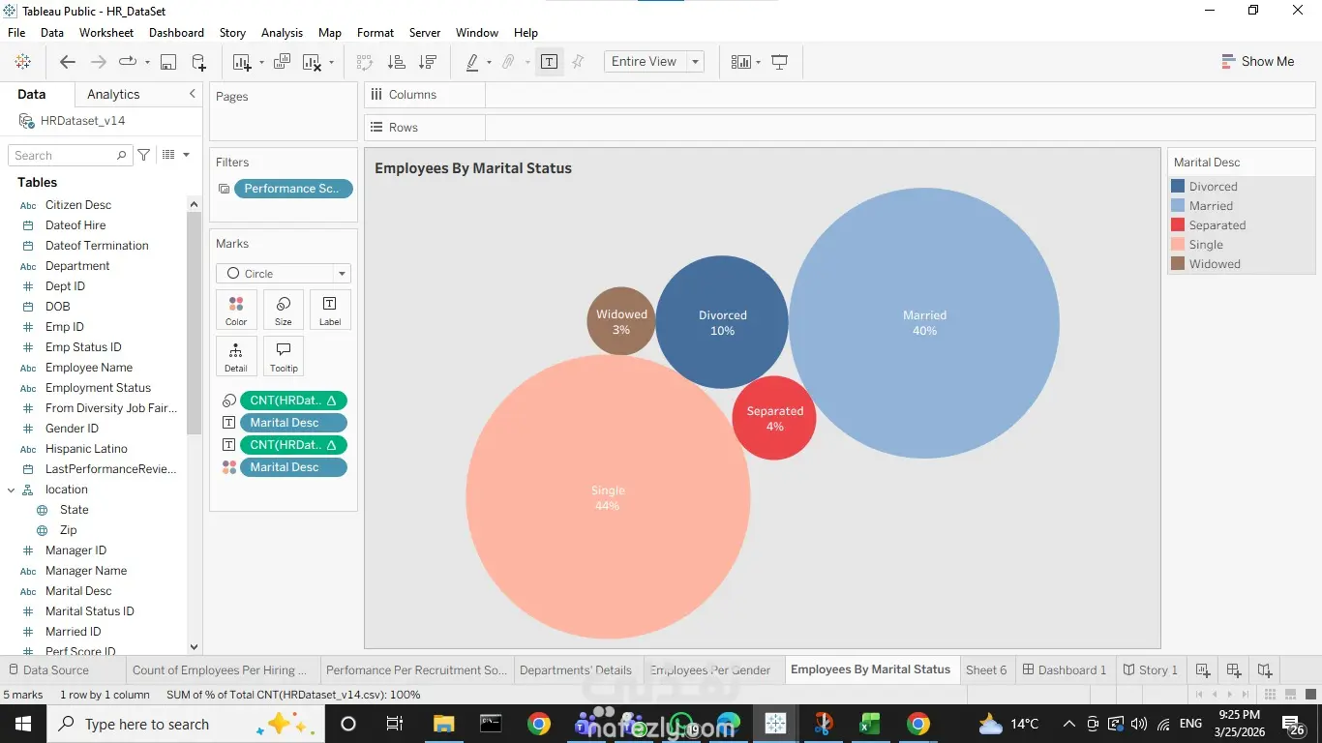This screenshot has width=1322, height=743.
Task: Open the Size card in Marks
Action: tap(283, 310)
